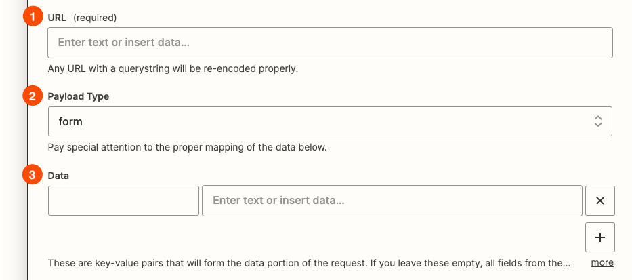Viewport: 632px width, 280px height.
Task: Click the Data field label
Action: point(59,175)
